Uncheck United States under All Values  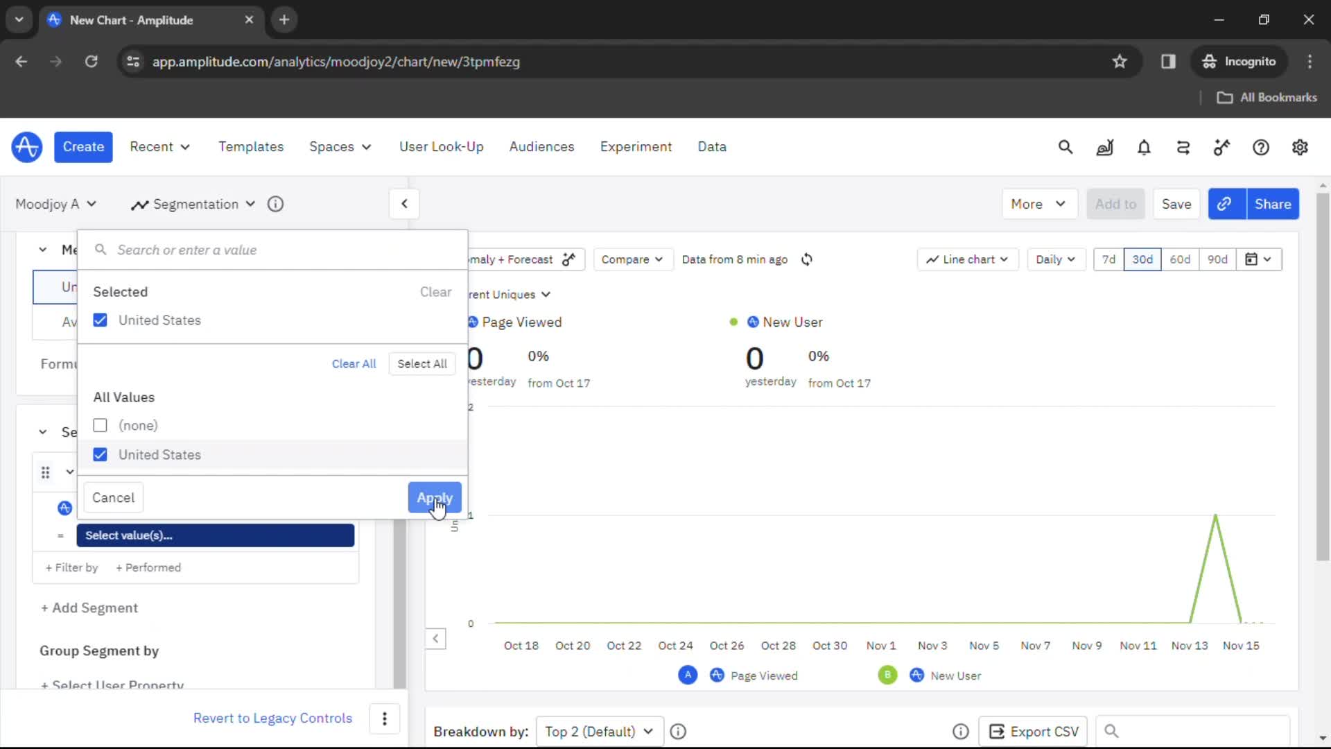tap(100, 455)
